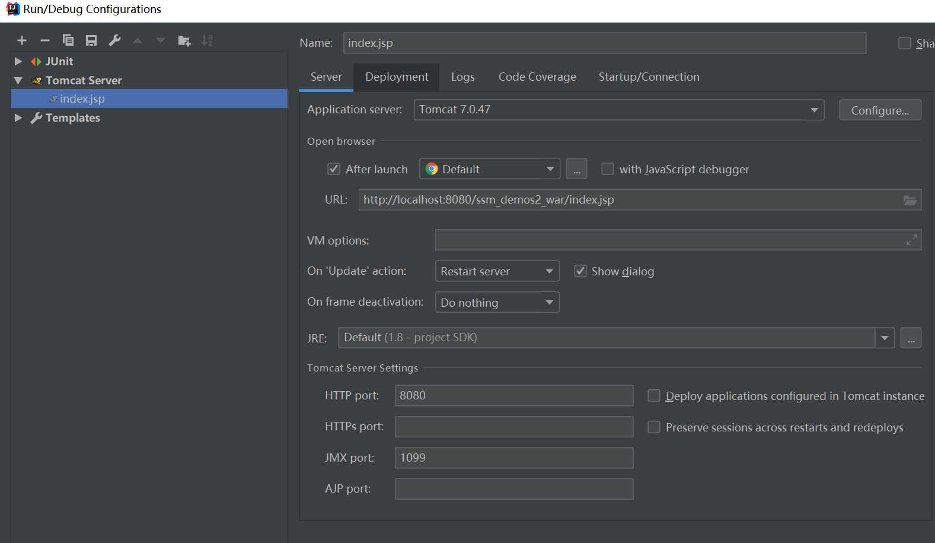The height and width of the screenshot is (543, 935).
Task: Select index.jsp configuration in tree
Action: click(149, 99)
